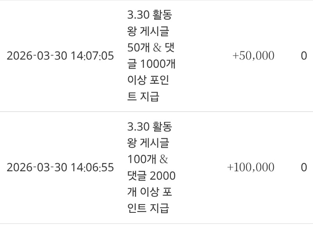
Task: Click "3.30 활동" text in the +100,000 row
Action: tap(149, 127)
